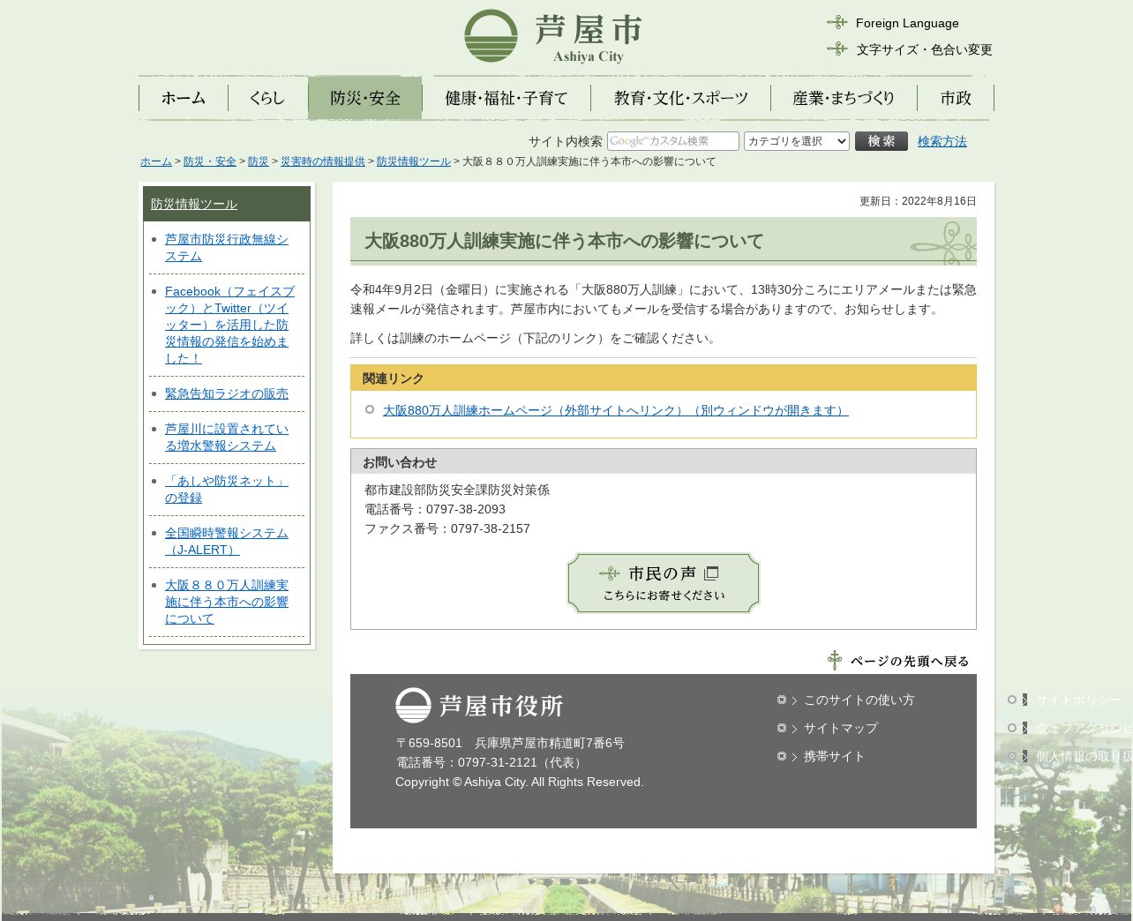
Task: Open the 携帯サイト footer link
Action: click(x=834, y=756)
